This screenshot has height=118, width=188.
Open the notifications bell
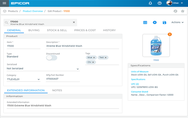(150, 3)
